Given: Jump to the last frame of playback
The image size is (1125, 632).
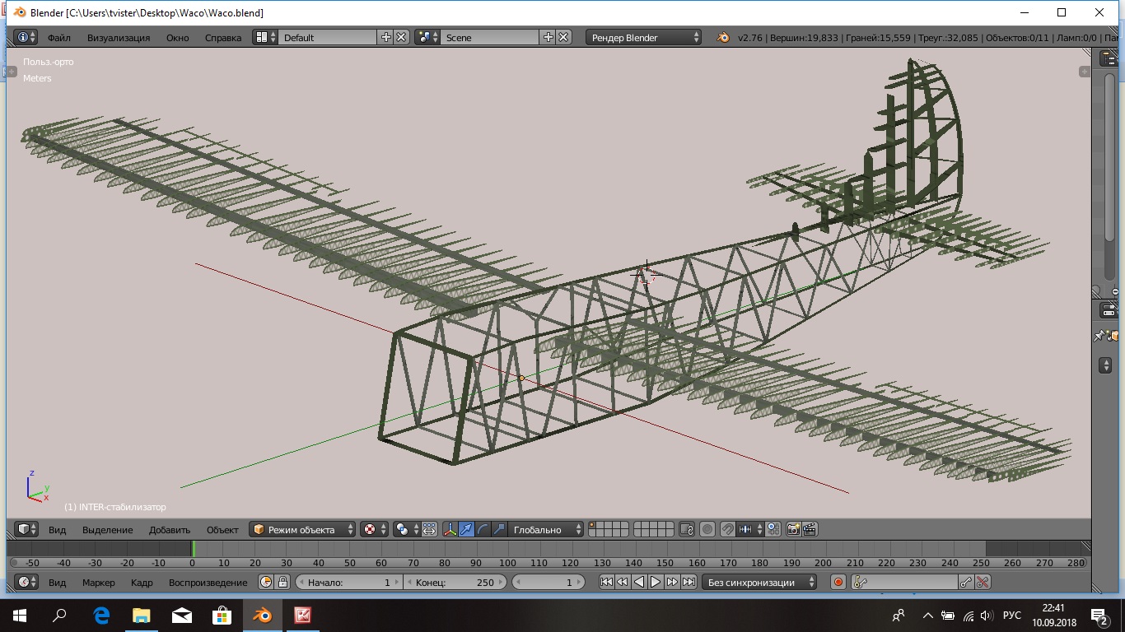Looking at the screenshot, I should (688, 582).
